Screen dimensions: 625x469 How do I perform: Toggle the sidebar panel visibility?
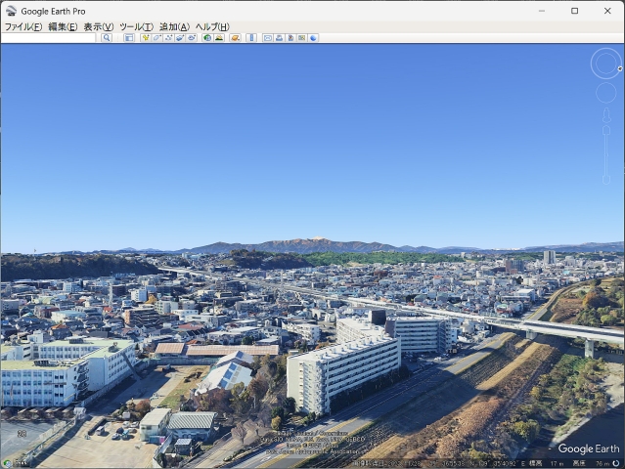(128, 38)
